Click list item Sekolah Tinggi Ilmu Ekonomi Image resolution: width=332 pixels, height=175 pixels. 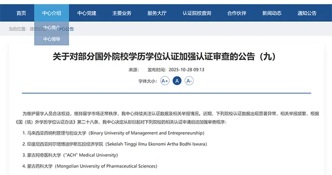point(115,144)
